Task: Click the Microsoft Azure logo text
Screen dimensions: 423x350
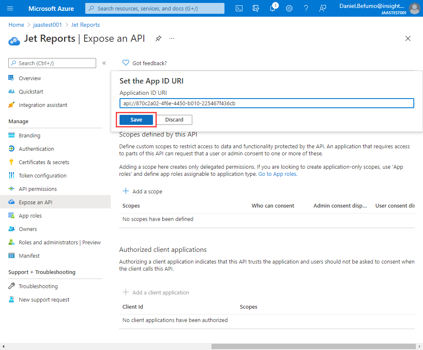Action: pos(51,9)
